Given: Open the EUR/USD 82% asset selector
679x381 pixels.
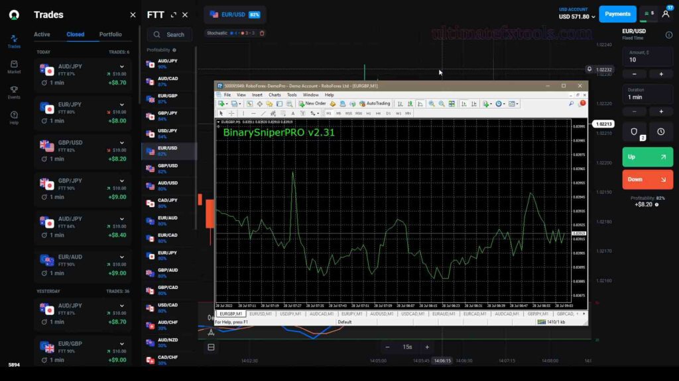Looking at the screenshot, I should point(235,15).
